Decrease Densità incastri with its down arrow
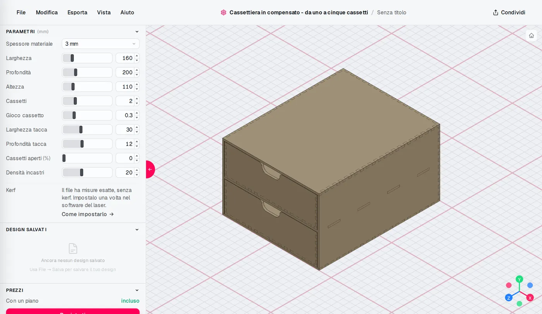The width and height of the screenshot is (542, 314). [x=137, y=175]
